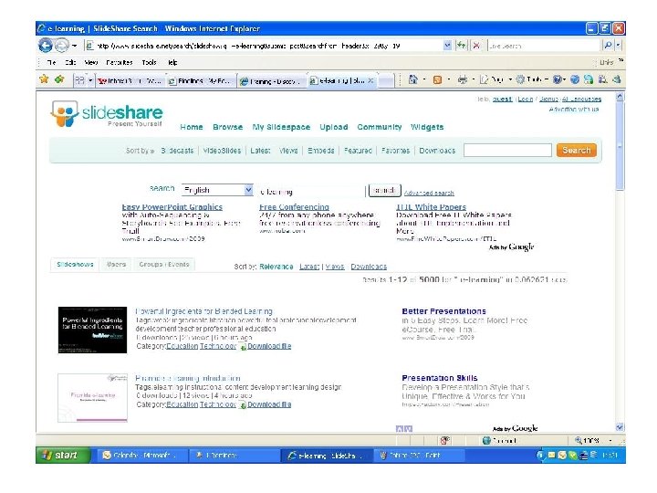The image size is (657, 493).
Task: Click the page scrollbar down arrow
Action: [x=620, y=427]
